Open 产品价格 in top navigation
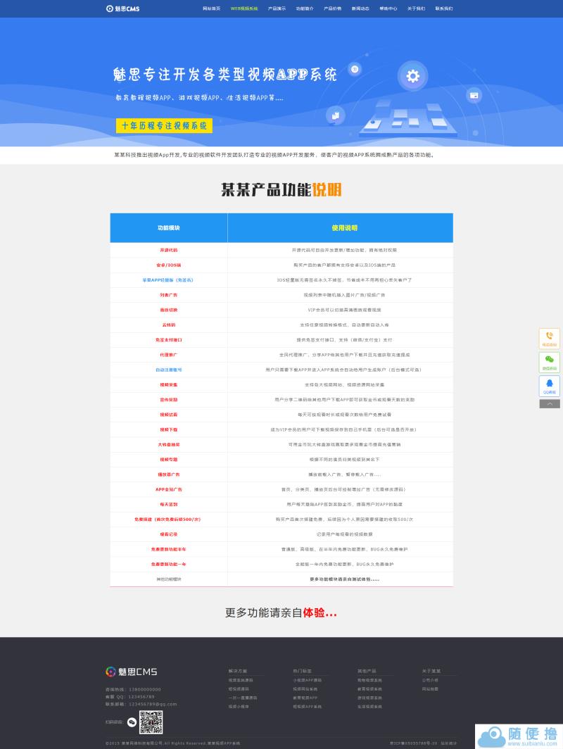This screenshot has width=563, height=749. pos(332,8)
